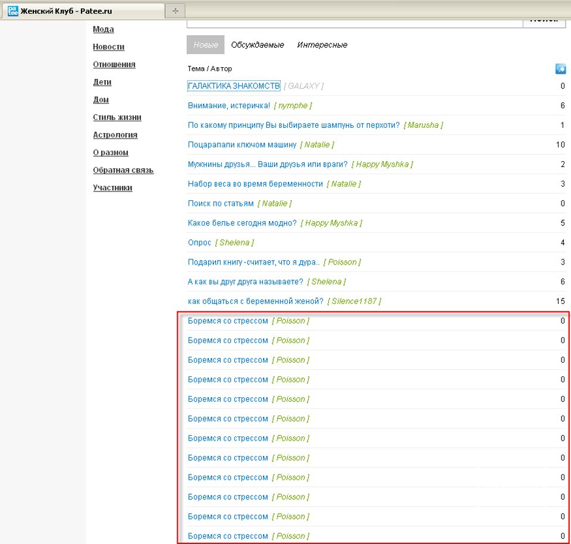Select the Новые tab
The height and width of the screenshot is (544, 571).
point(205,45)
